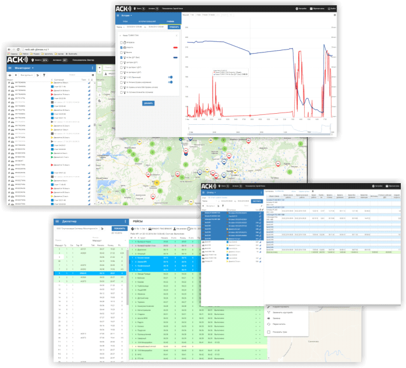The width and height of the screenshot is (406, 368).
Task: Click the tree icon next to Dispatcher organization field
Action: point(103,229)
